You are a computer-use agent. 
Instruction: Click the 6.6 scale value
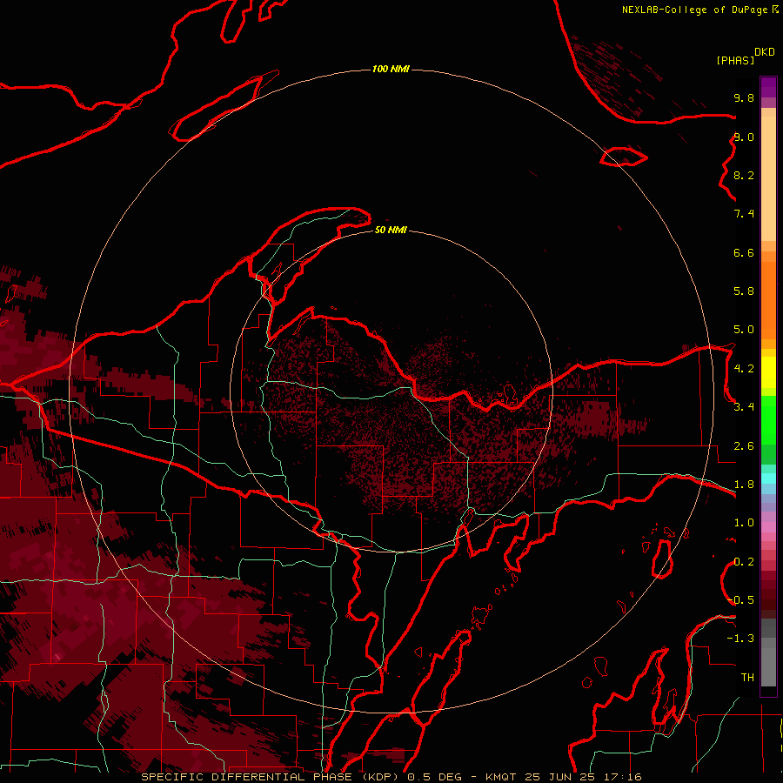point(744,252)
